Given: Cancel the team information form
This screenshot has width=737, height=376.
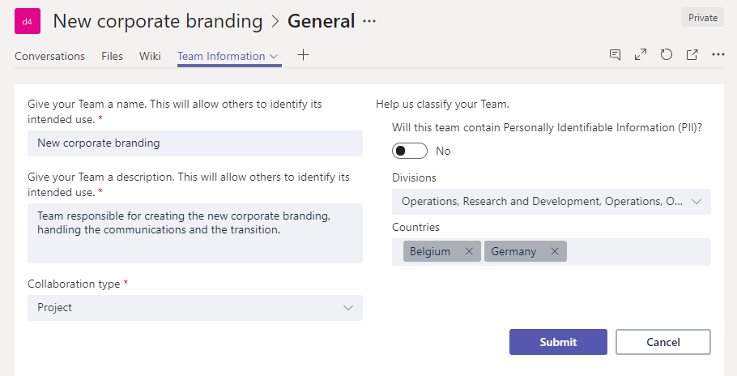Looking at the screenshot, I should pyautogui.click(x=662, y=342).
